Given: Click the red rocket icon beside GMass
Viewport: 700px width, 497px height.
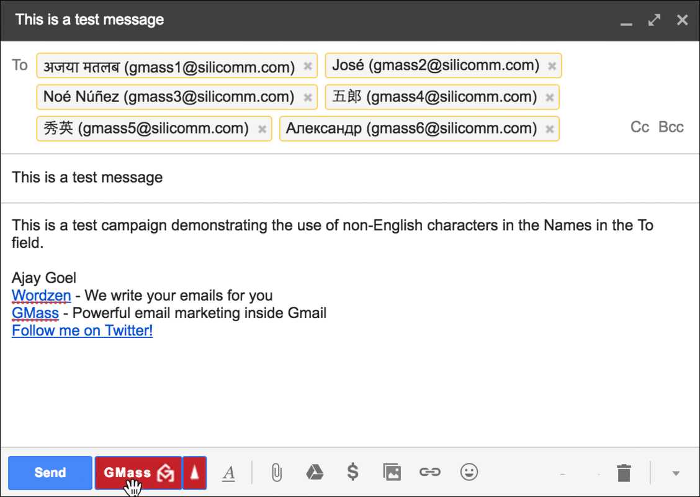Looking at the screenshot, I should click(195, 472).
